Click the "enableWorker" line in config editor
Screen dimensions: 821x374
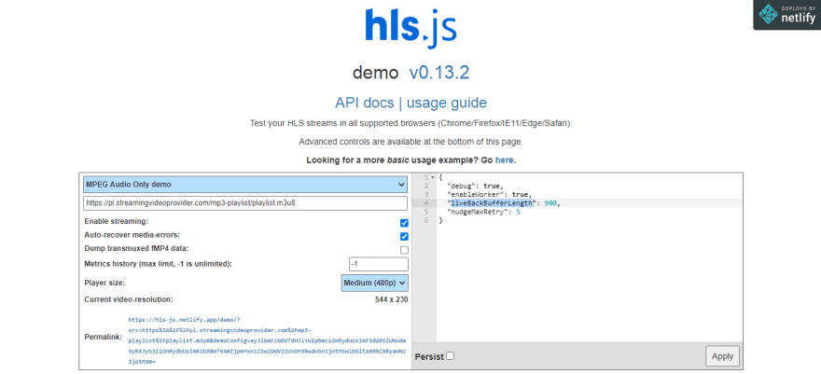[x=490, y=194]
